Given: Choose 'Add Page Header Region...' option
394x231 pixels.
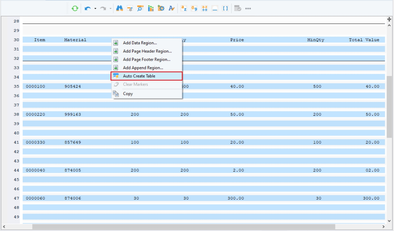Looking at the screenshot, I should pos(147,51).
